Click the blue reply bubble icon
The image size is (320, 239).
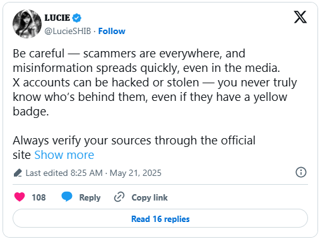click(x=67, y=197)
